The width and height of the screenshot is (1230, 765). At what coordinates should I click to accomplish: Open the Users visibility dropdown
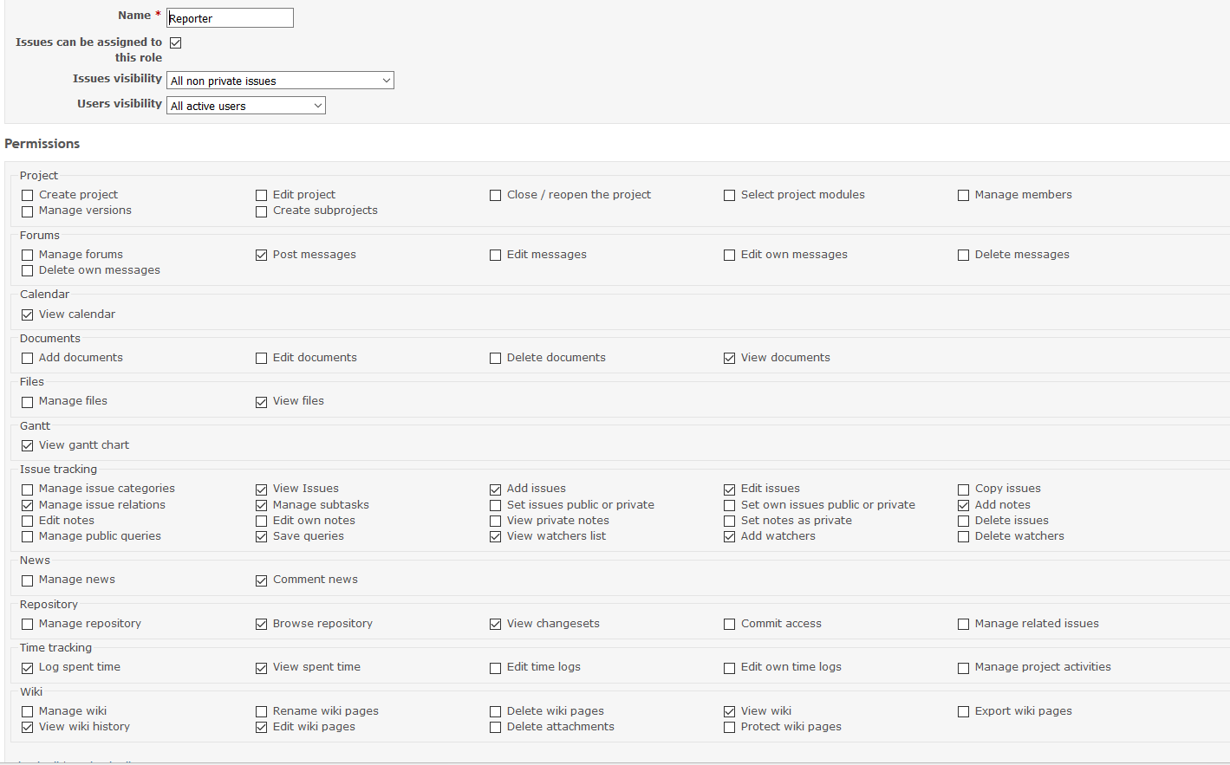[246, 106]
